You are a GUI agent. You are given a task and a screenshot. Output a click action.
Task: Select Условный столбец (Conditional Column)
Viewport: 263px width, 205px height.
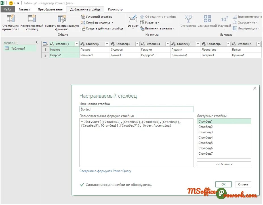pyautogui.click(x=97, y=17)
